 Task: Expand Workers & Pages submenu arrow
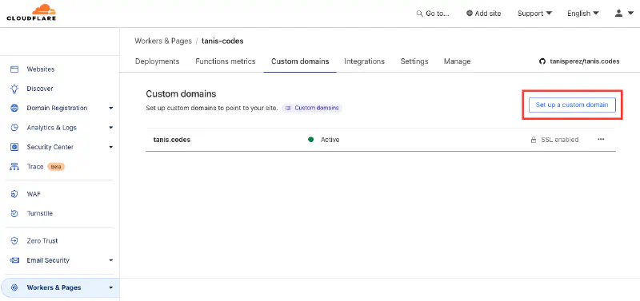(x=110, y=288)
